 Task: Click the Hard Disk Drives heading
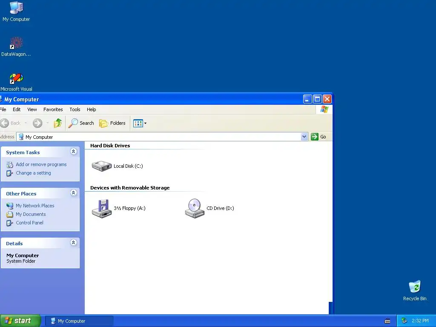[110, 146]
